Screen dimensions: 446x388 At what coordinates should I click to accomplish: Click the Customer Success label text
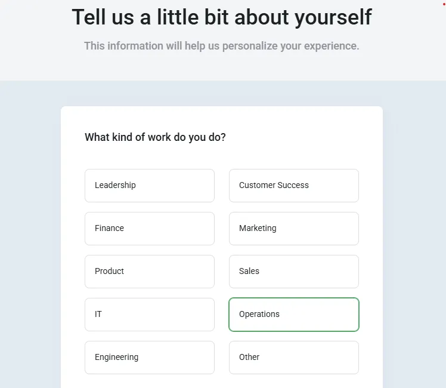[x=274, y=186]
